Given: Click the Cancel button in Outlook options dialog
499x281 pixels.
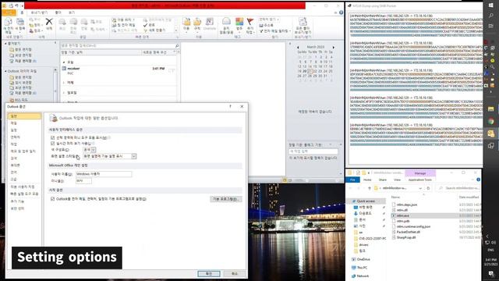Looking at the screenshot, I should point(234,274).
